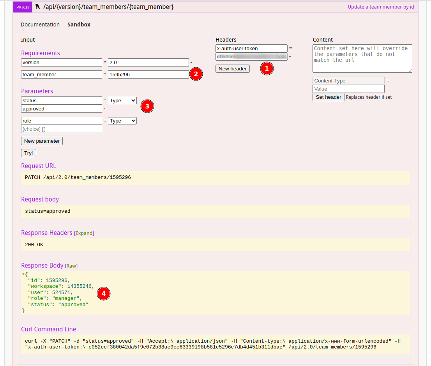Click the version requirement name field
Image resolution: width=431 pixels, height=366 pixels.
coord(62,62)
